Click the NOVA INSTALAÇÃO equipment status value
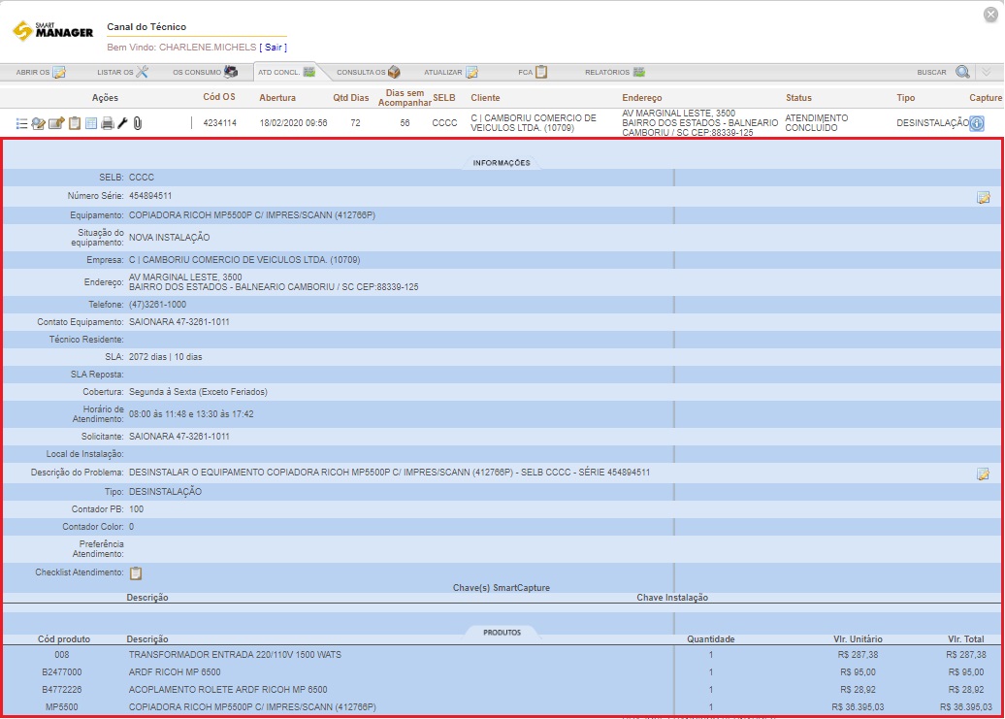1005x719 pixels. pyautogui.click(x=169, y=238)
